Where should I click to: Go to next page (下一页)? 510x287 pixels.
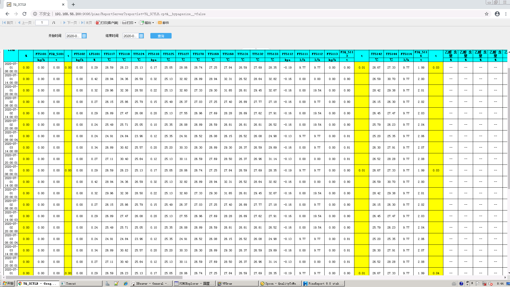pos(70,23)
